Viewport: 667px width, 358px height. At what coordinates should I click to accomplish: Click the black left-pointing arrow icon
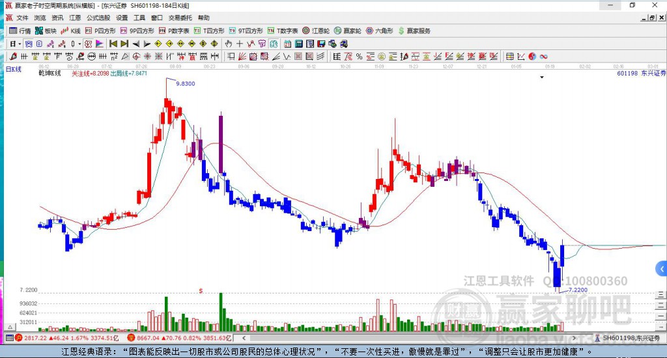click(136, 44)
